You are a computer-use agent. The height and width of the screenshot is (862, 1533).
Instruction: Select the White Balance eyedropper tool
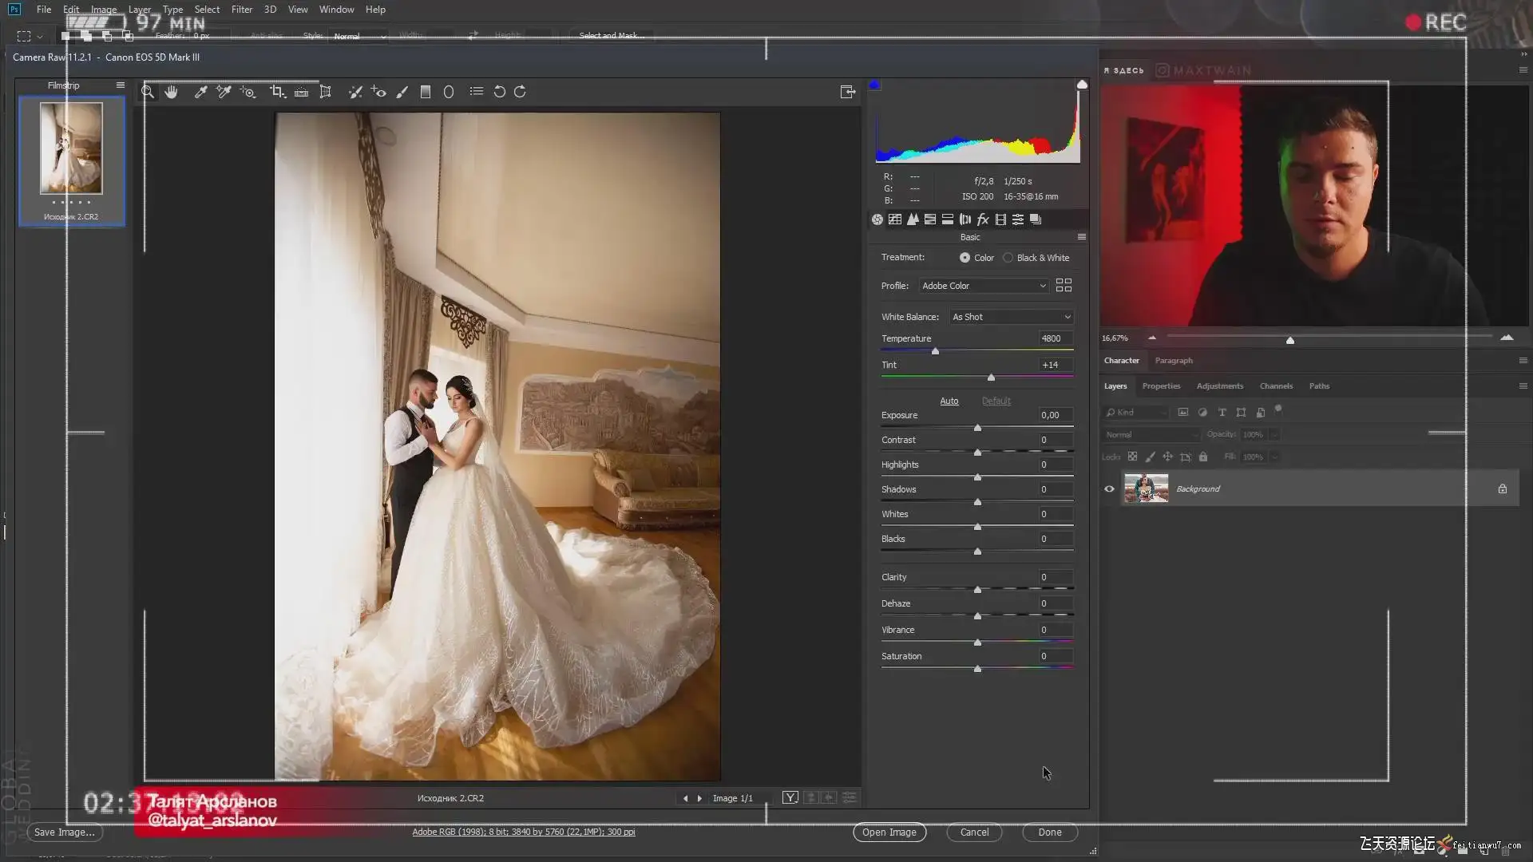[x=201, y=92]
